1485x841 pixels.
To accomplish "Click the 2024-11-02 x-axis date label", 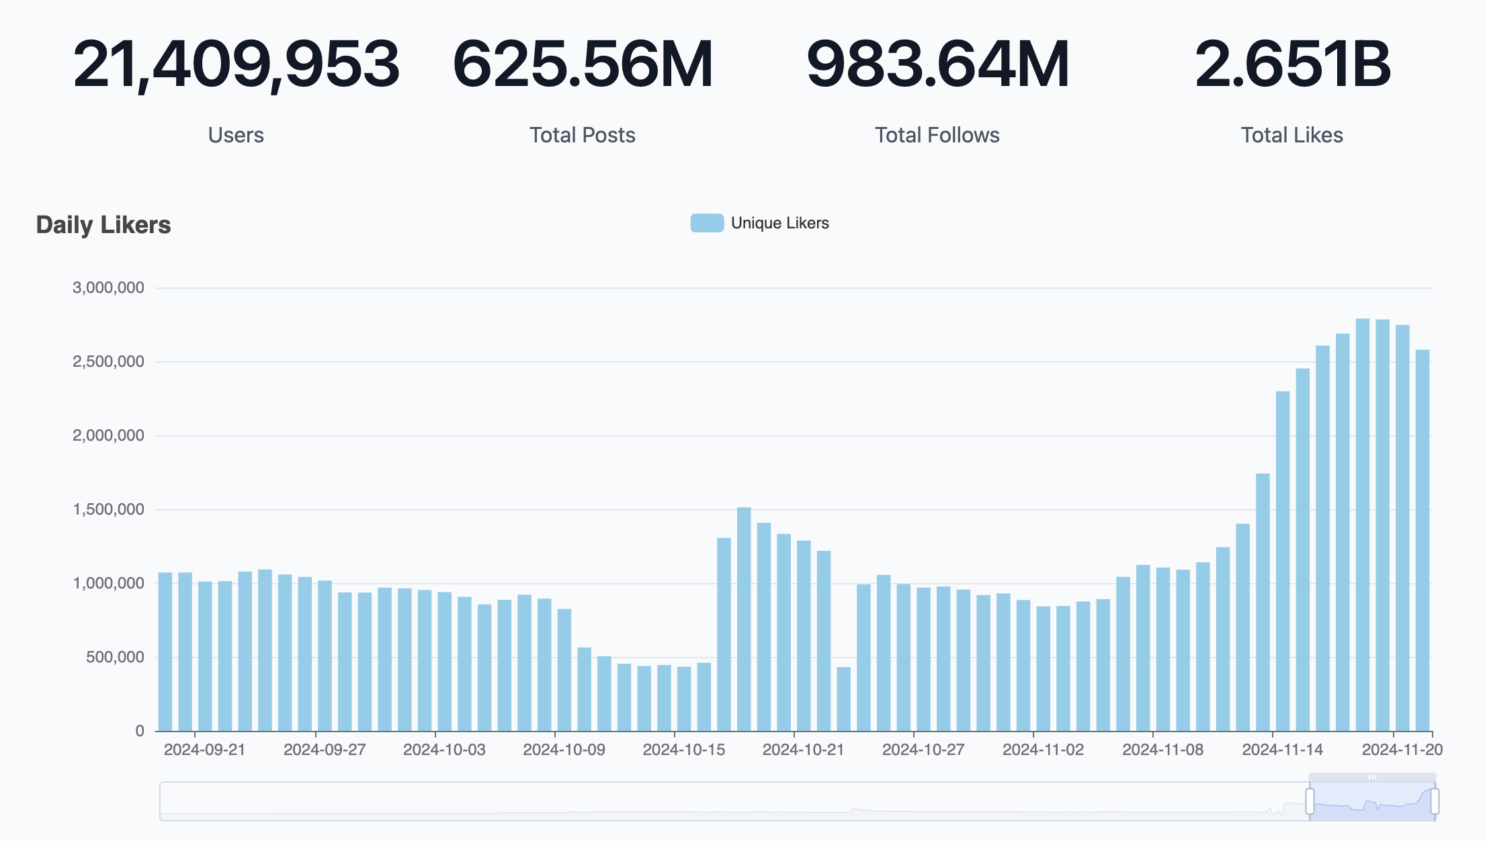I will (1043, 750).
